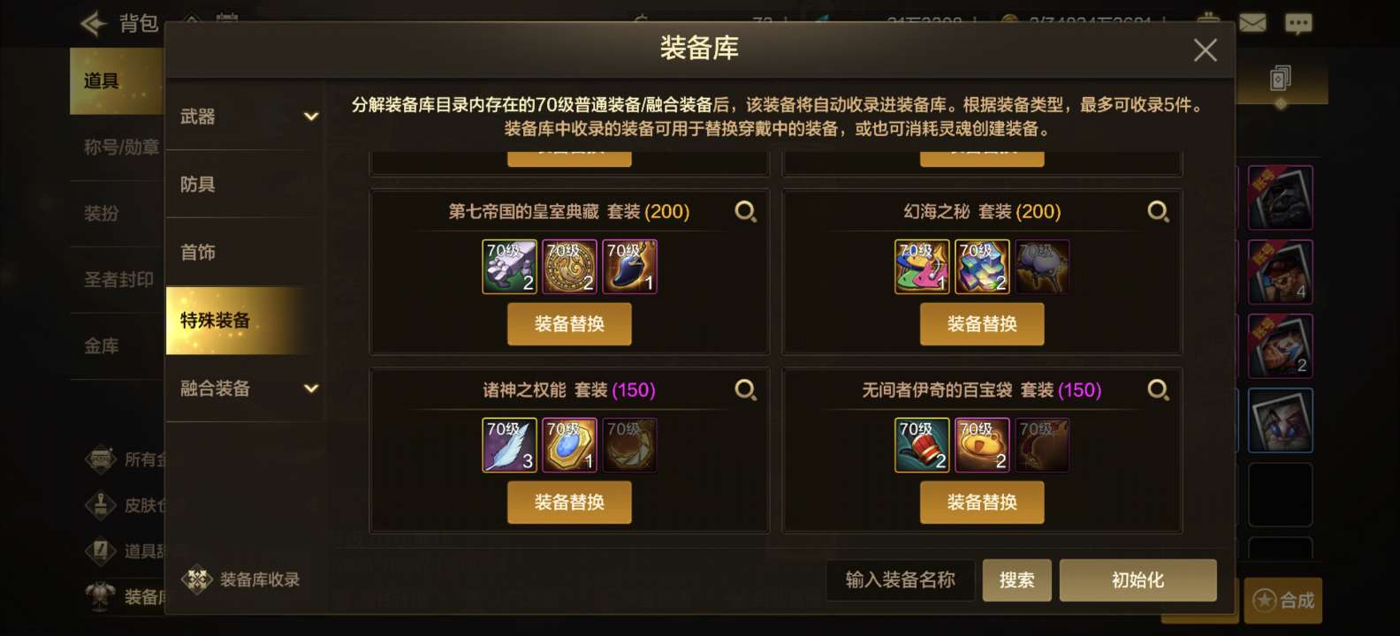Select the feather item in 诸神之权能 set
Screen dimensions: 1400x636
point(509,445)
